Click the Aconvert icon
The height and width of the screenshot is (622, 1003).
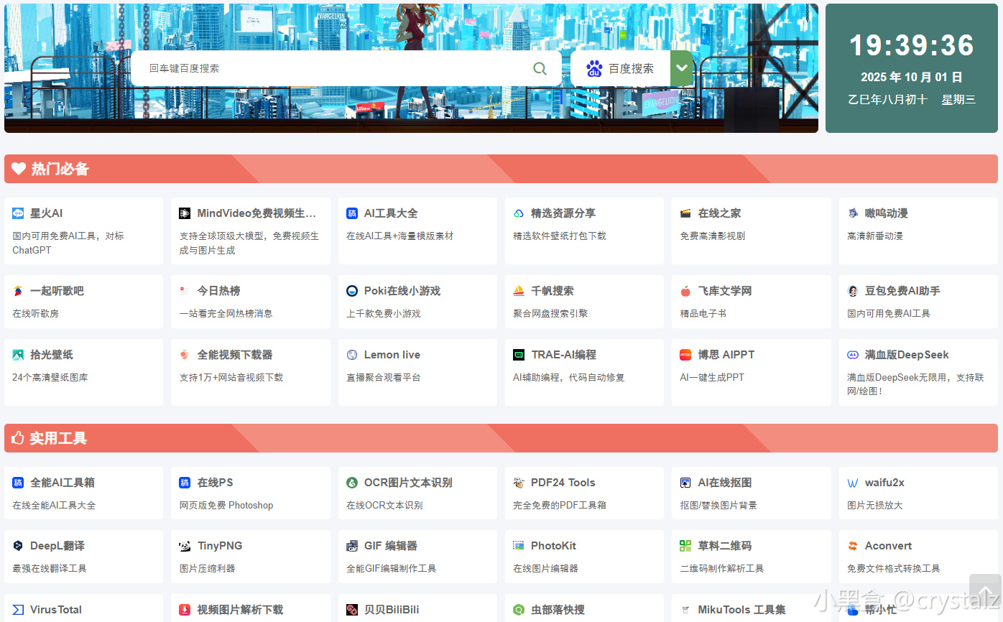(853, 546)
